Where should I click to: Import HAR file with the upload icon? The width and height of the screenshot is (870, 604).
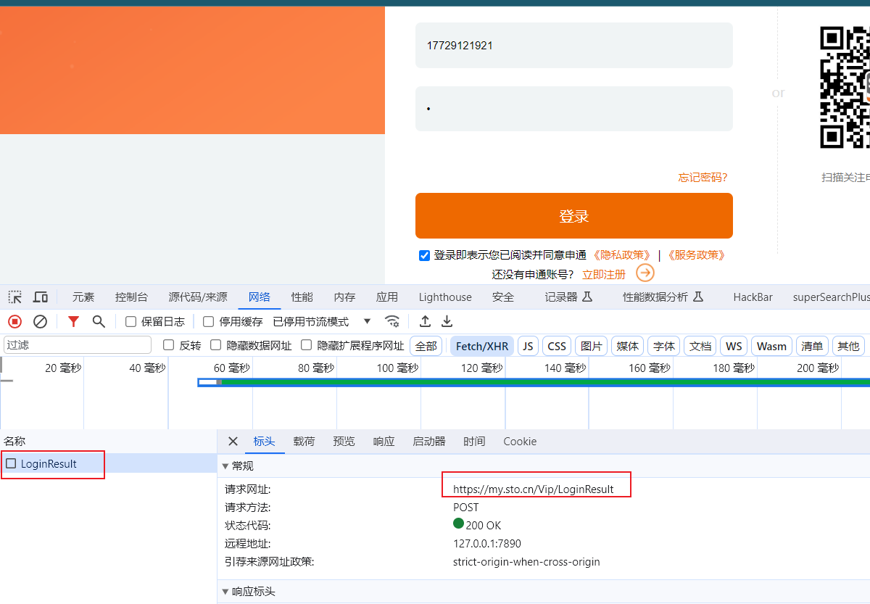point(426,321)
